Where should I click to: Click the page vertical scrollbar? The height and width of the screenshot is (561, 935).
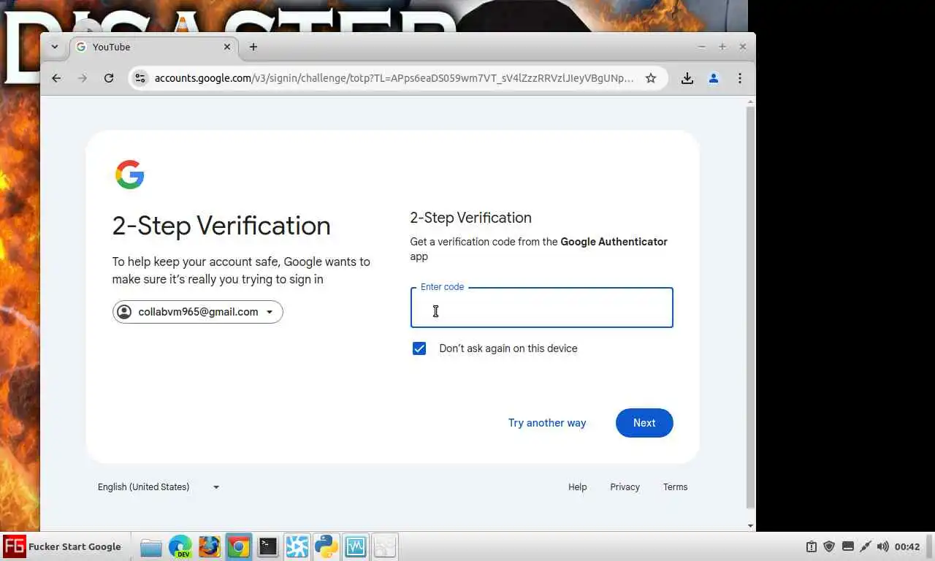(x=750, y=307)
